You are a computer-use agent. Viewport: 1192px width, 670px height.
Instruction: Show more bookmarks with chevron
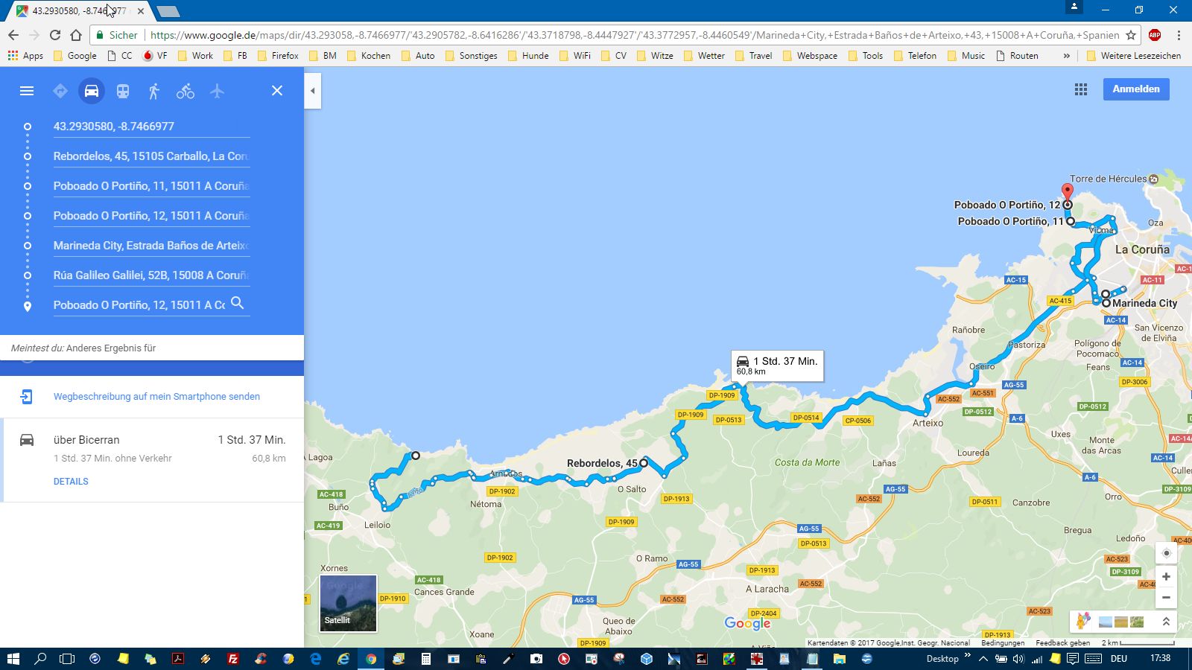point(1066,56)
